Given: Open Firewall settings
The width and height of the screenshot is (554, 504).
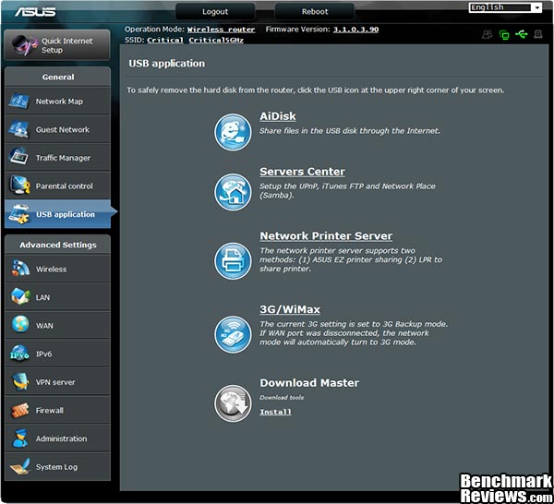Looking at the screenshot, I should [57, 410].
